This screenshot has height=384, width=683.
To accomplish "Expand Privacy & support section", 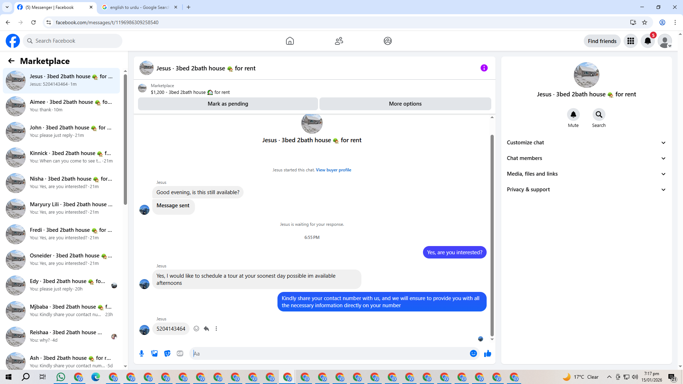I will pyautogui.click(x=586, y=190).
